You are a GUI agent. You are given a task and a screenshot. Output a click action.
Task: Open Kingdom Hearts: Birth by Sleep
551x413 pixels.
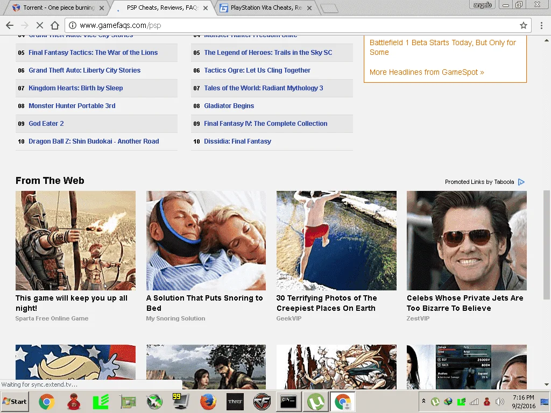point(75,88)
